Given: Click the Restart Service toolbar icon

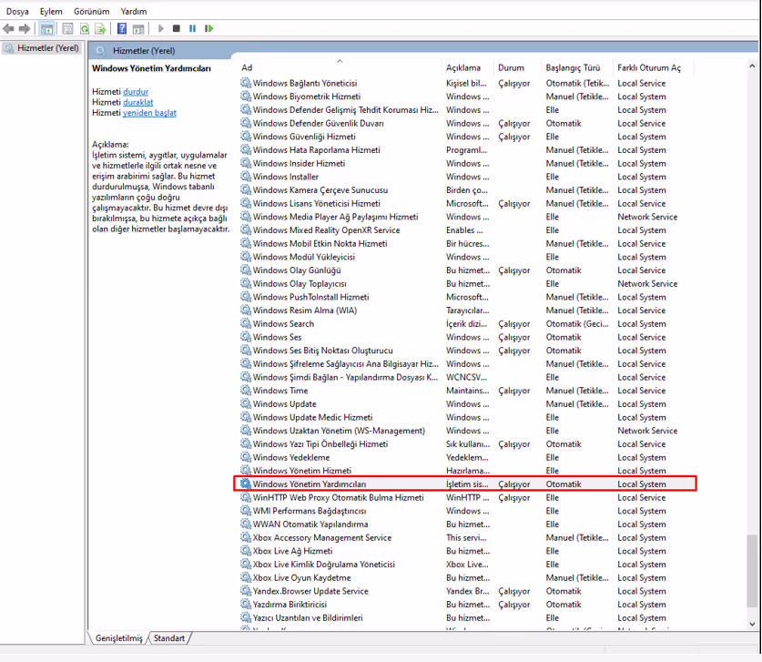Looking at the screenshot, I should [209, 28].
